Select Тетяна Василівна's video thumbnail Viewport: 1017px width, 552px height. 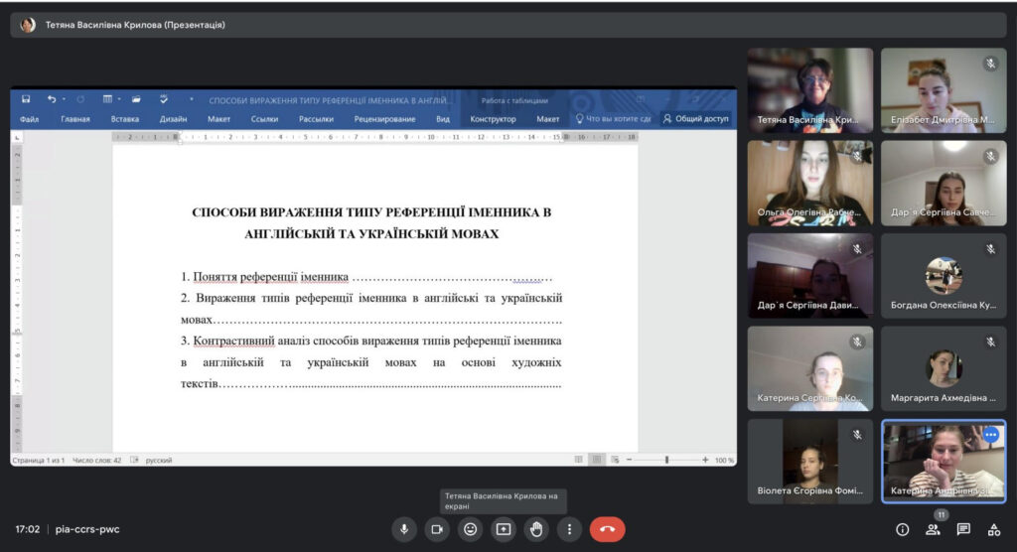(x=809, y=90)
